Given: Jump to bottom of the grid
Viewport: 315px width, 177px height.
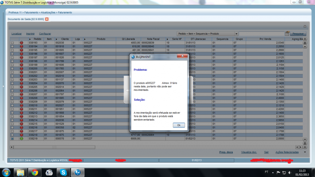Looking at the screenshot, I should click(305, 147).
